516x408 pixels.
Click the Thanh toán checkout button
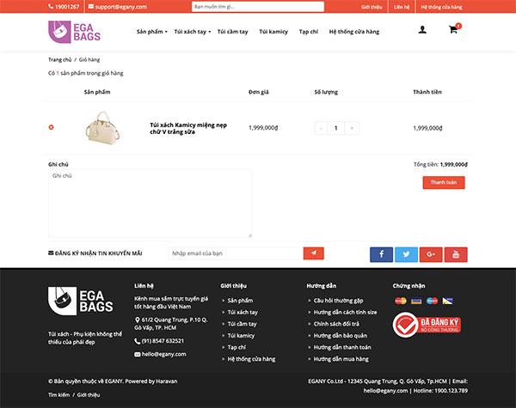[444, 182]
